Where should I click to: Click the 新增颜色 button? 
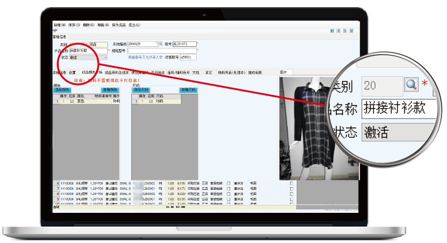[110, 90]
